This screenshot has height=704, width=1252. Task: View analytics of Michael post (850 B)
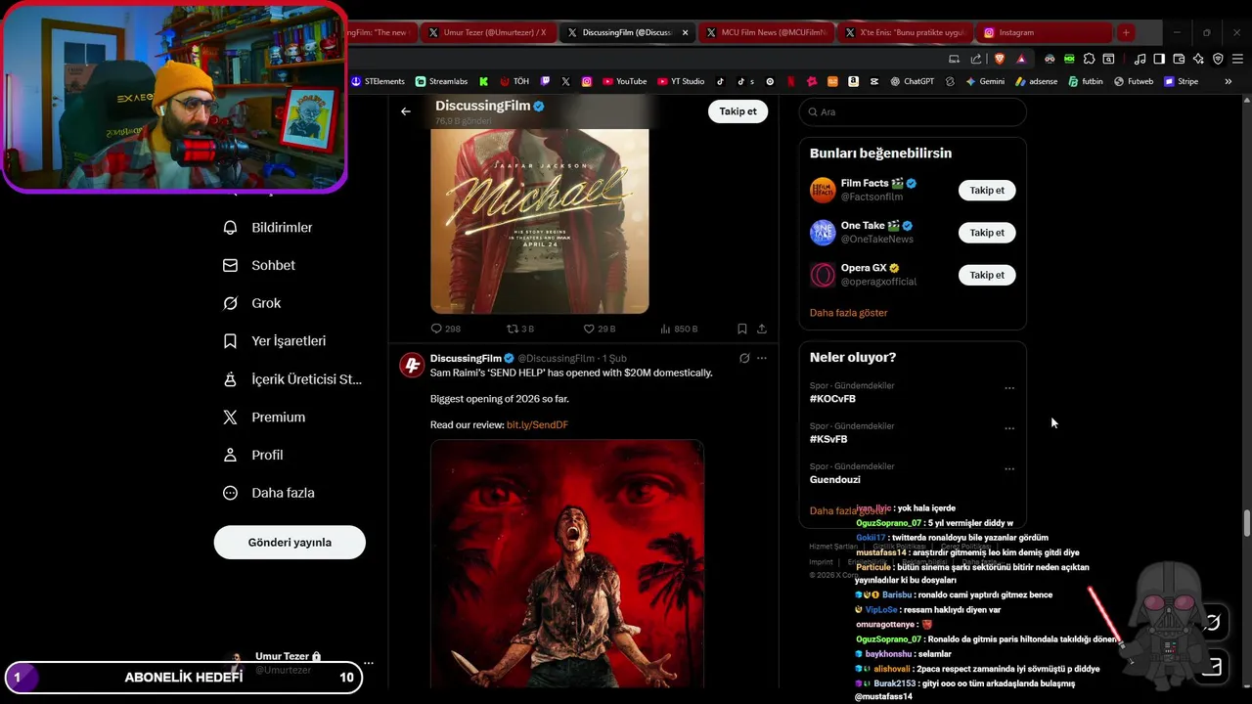[679, 330]
